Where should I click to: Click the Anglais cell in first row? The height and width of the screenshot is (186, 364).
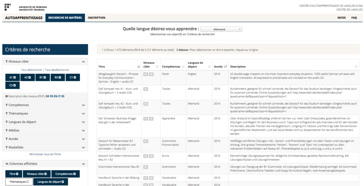tap(199, 78)
